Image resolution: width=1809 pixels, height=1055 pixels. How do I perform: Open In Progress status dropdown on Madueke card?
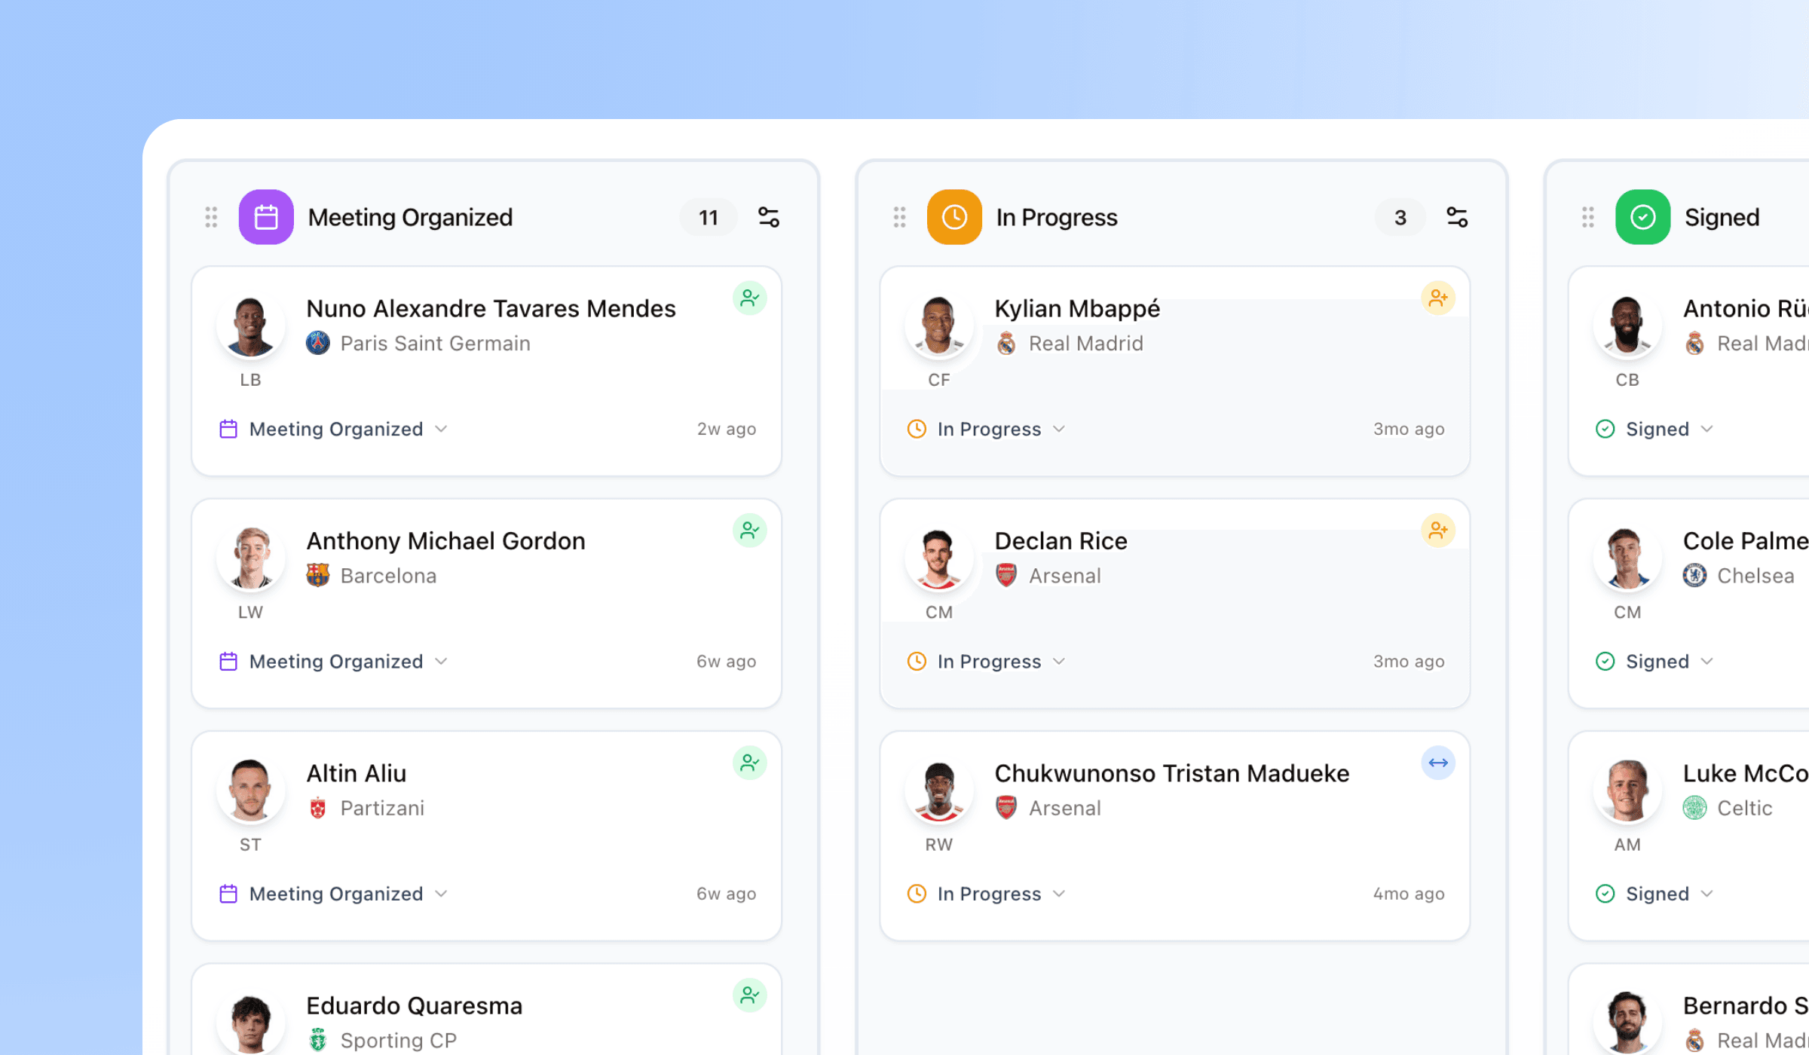coord(987,894)
